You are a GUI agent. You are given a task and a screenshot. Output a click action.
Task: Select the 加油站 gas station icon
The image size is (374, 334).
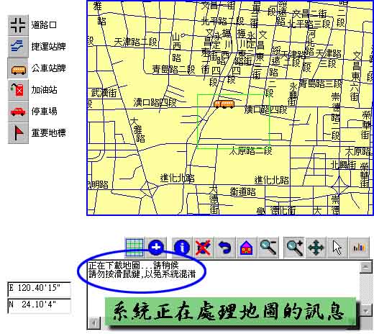tap(18, 90)
